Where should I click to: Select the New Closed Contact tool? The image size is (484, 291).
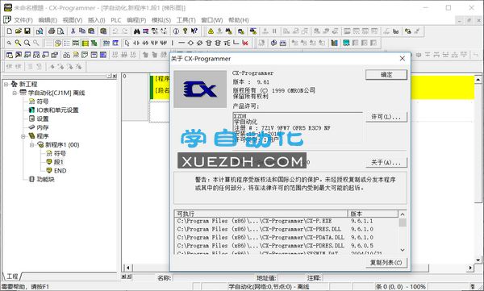[145, 43]
